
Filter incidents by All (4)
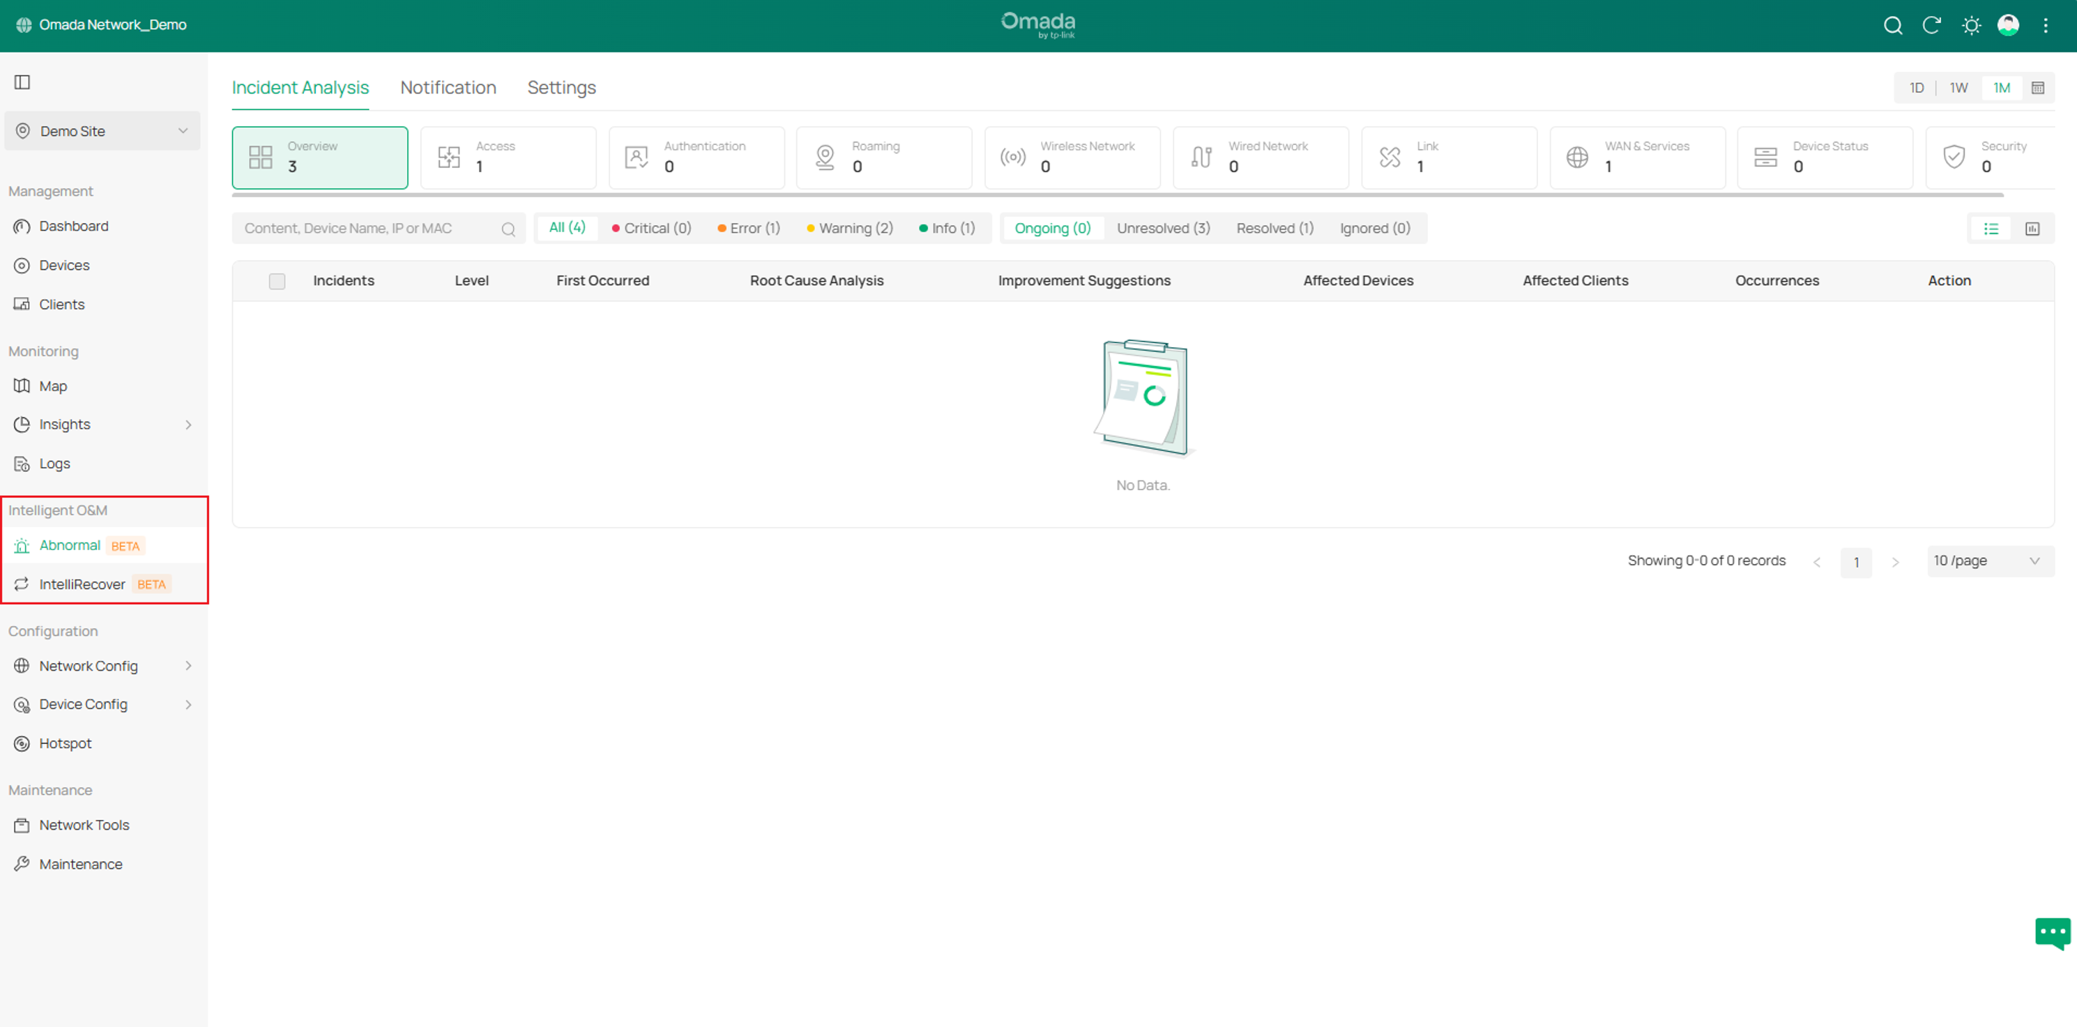(567, 228)
